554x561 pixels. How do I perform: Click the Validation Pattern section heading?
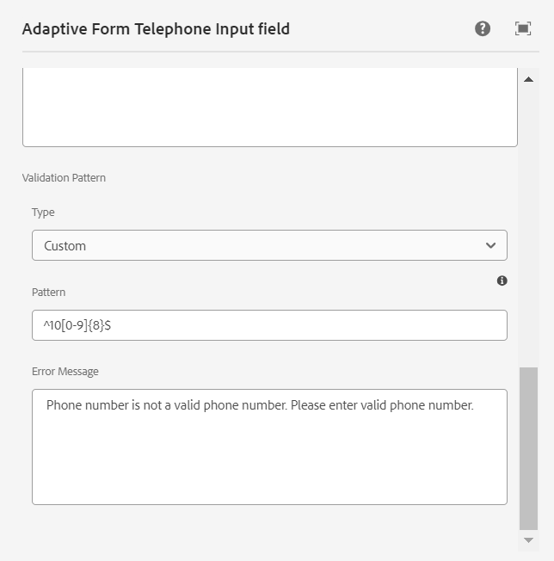pyautogui.click(x=64, y=178)
